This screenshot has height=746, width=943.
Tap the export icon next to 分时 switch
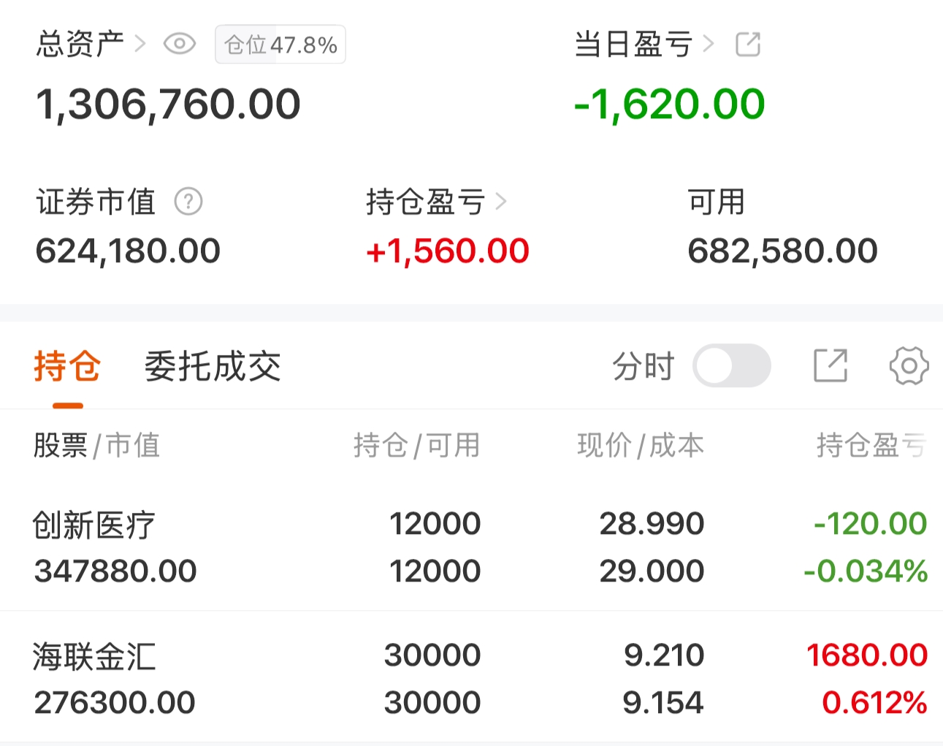(831, 366)
